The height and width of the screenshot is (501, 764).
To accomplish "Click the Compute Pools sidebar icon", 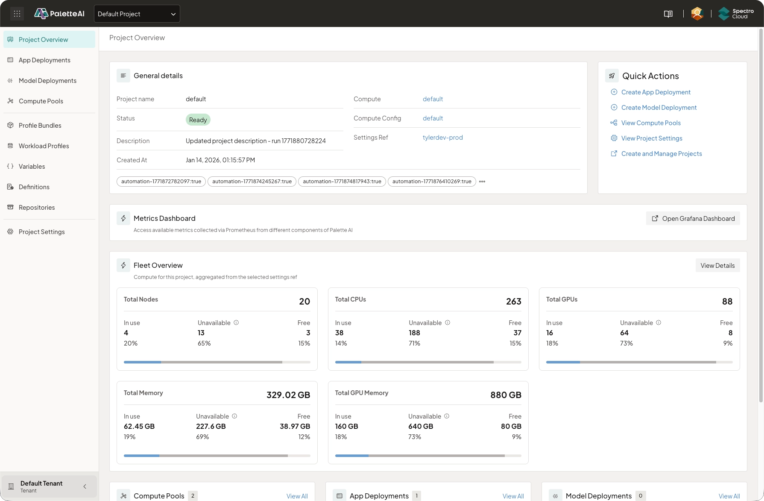I will tap(10, 101).
